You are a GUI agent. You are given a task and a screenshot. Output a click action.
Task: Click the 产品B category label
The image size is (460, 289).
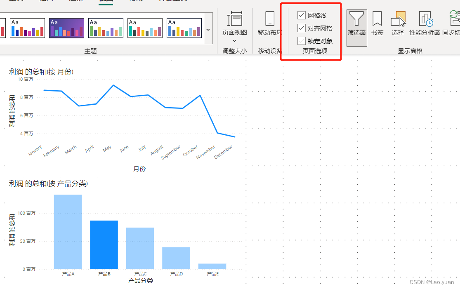pos(104,274)
